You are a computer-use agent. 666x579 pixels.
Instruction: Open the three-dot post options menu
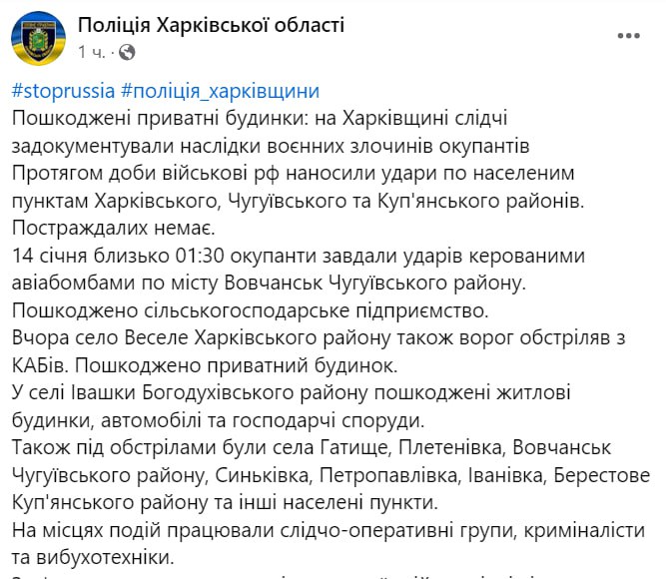[x=629, y=36]
